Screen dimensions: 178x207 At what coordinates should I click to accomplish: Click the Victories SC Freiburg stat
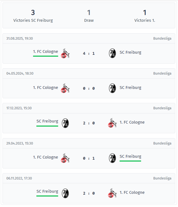click(33, 16)
